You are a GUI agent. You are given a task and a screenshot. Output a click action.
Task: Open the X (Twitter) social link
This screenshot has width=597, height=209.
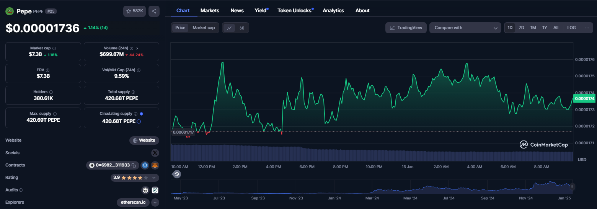pyautogui.click(x=155, y=153)
